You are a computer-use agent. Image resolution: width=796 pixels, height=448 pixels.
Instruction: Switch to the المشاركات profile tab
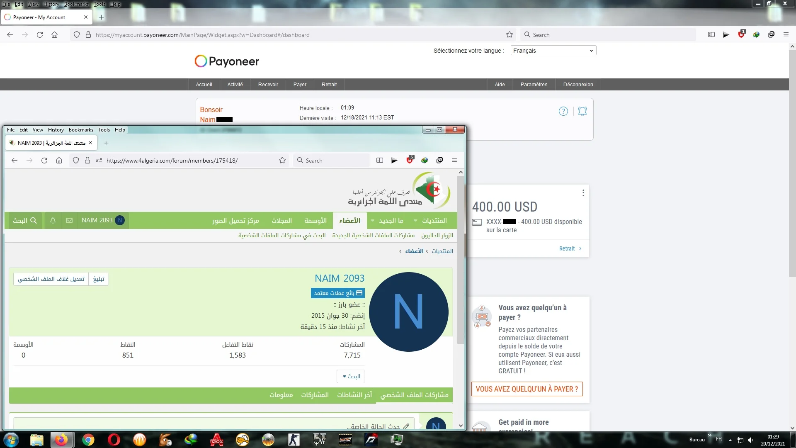point(315,394)
